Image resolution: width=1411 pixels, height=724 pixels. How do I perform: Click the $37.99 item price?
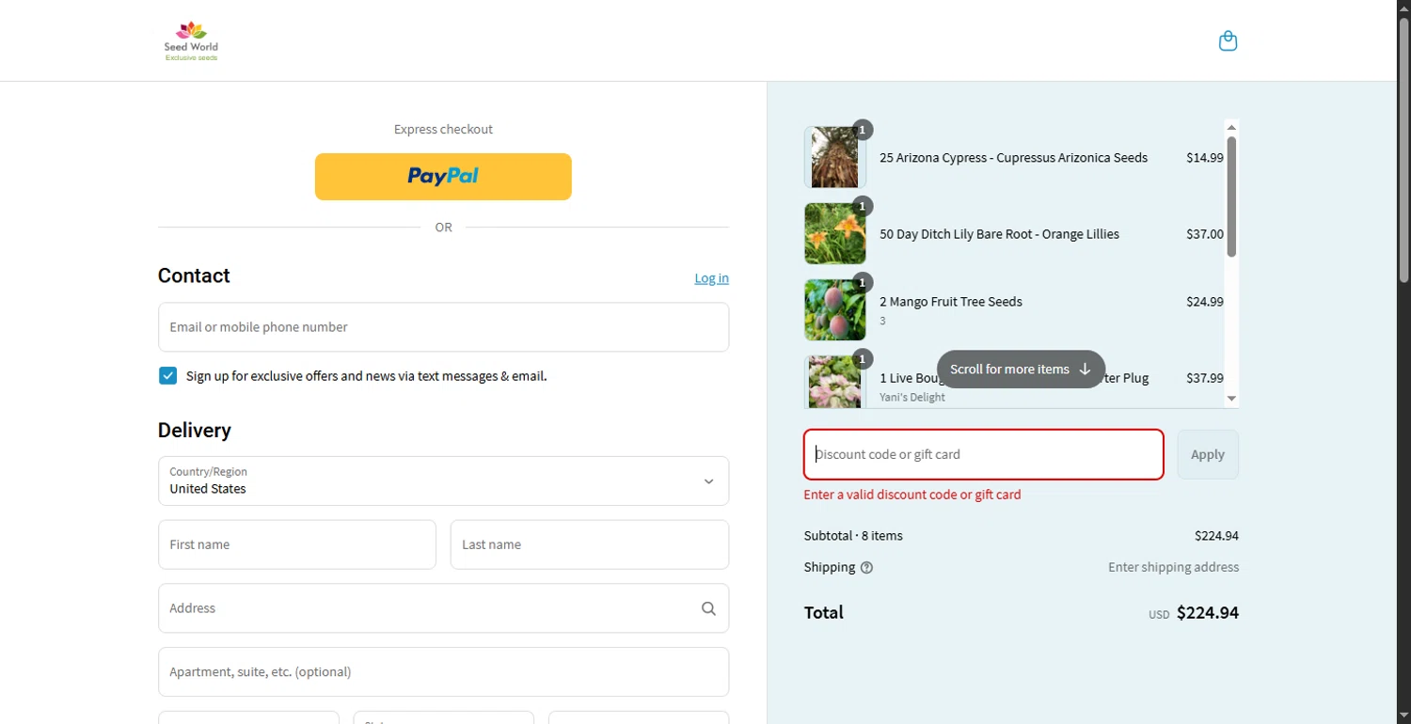click(x=1205, y=378)
